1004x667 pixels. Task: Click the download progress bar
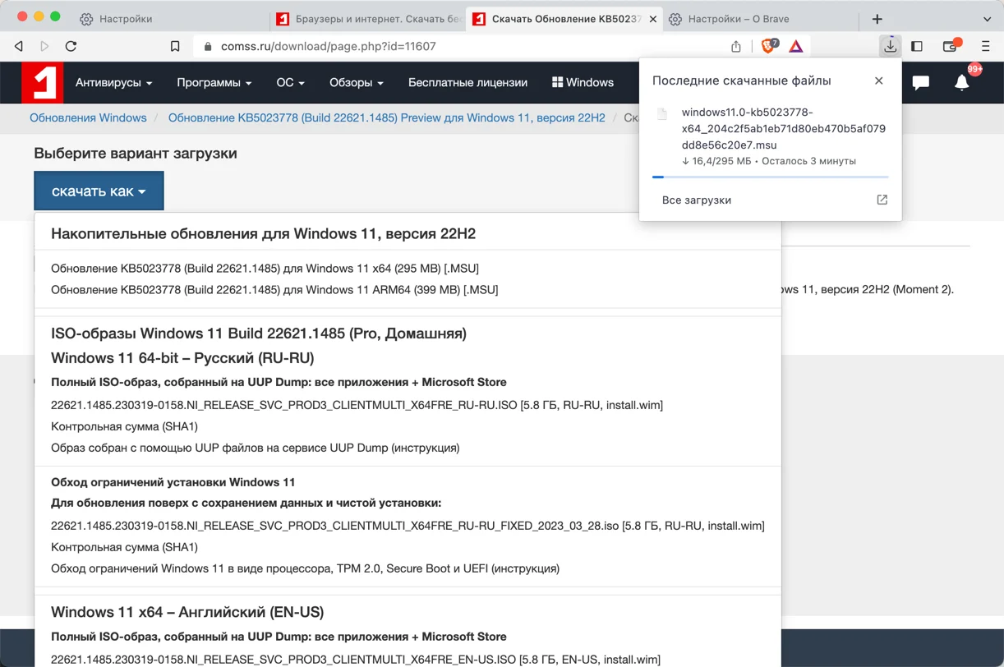[x=770, y=177]
